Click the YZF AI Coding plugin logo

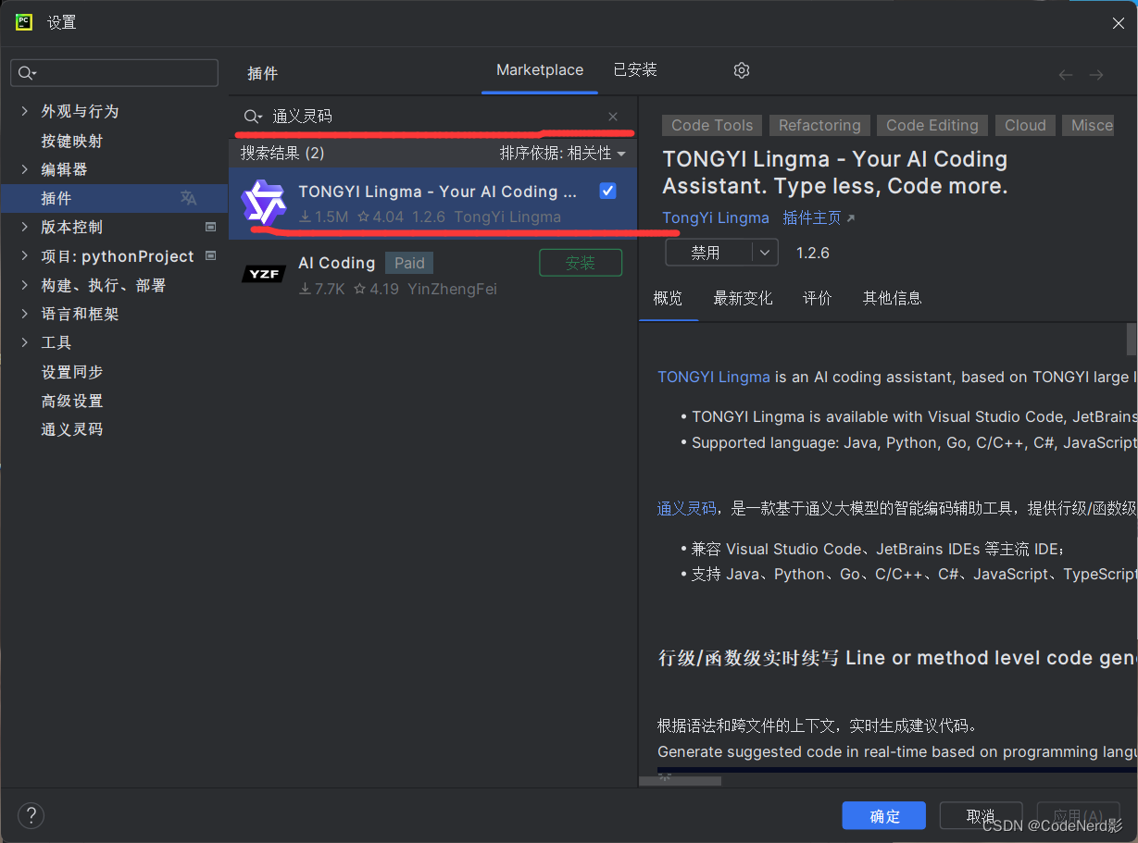coord(264,274)
